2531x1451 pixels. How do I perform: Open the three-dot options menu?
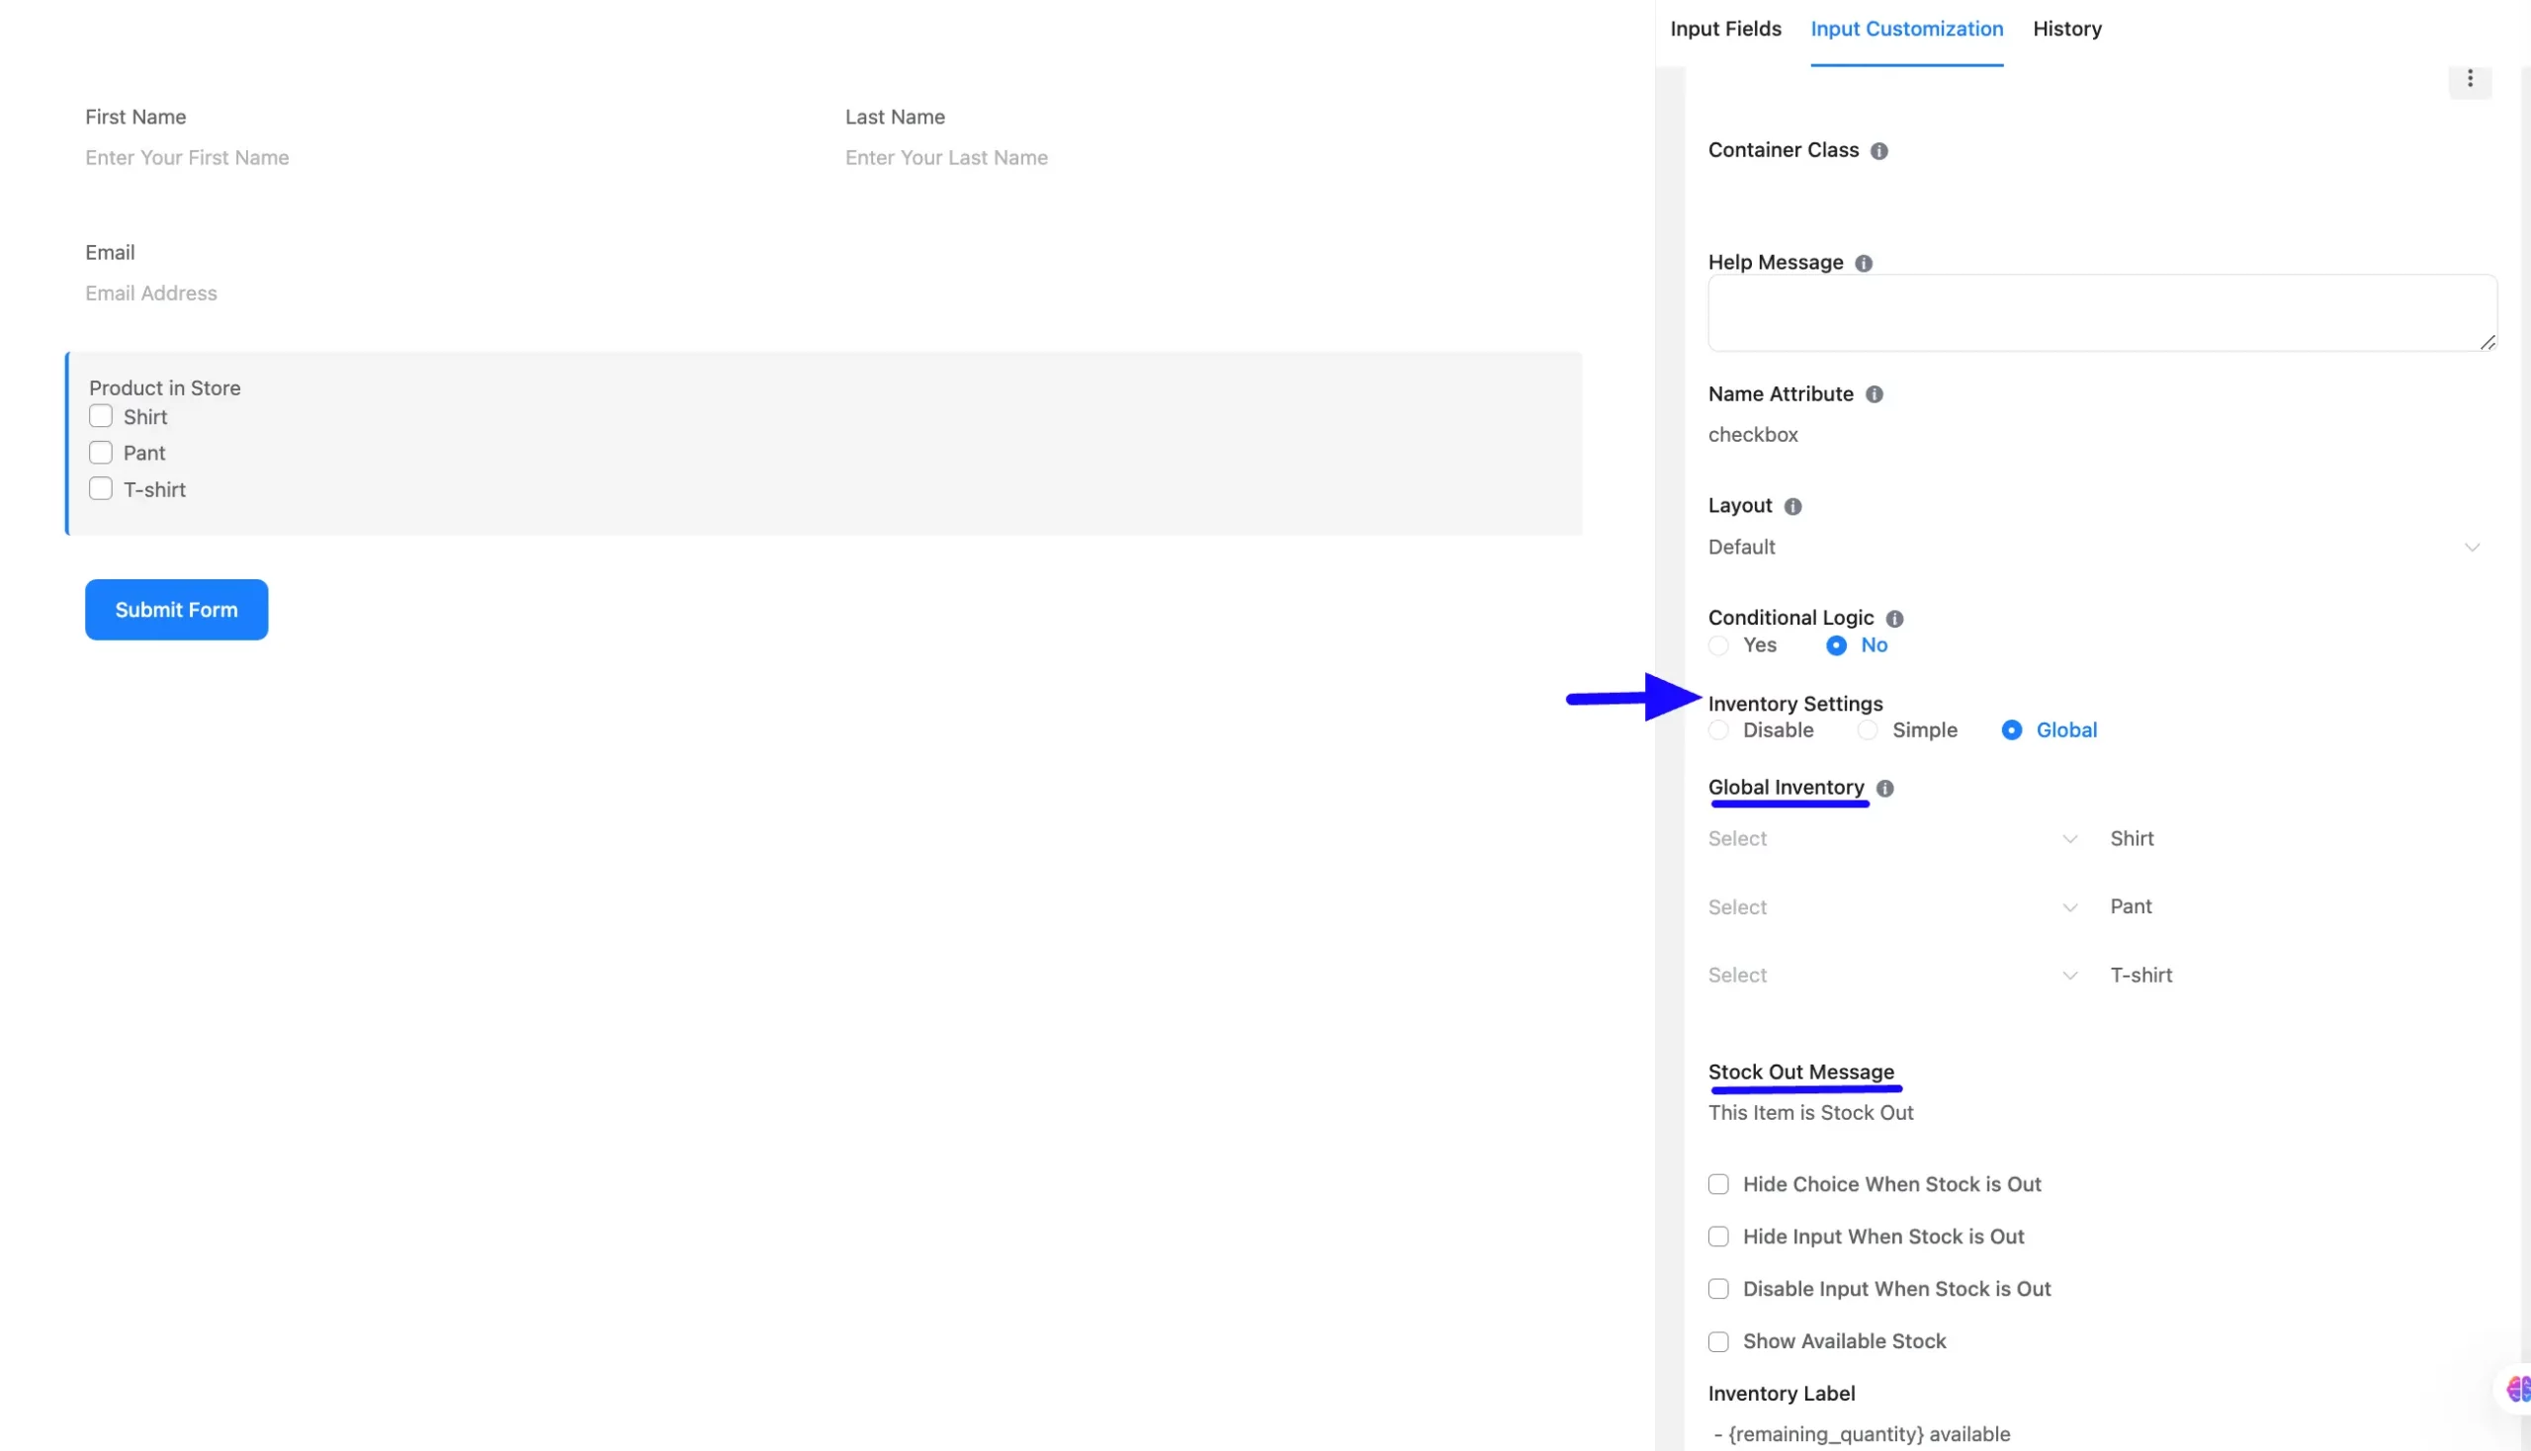2469,79
